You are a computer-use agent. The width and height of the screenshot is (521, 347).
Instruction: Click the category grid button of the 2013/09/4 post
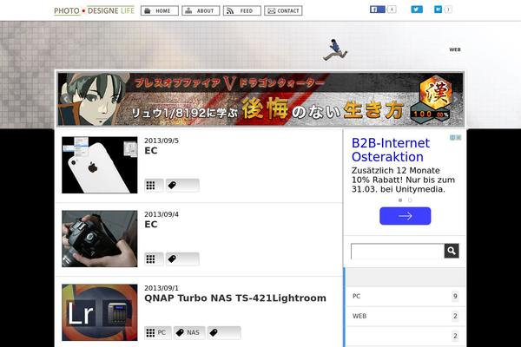click(154, 259)
